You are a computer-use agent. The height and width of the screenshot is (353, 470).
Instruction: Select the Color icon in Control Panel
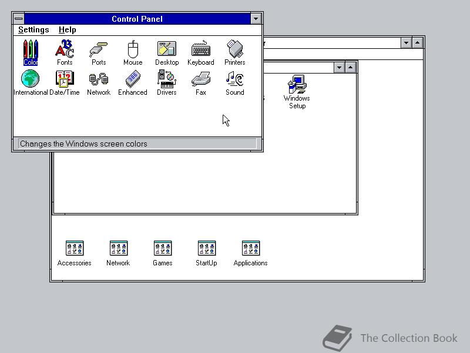(x=31, y=52)
